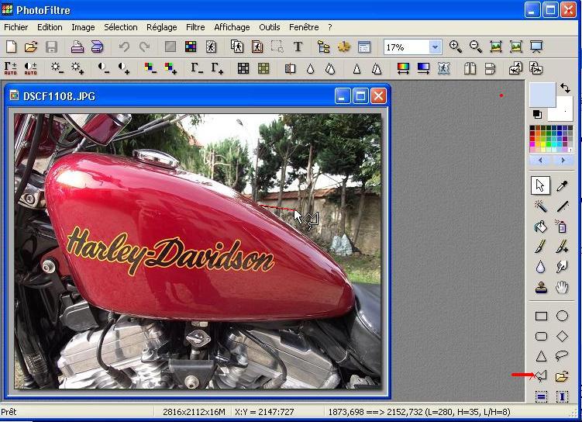Click the DSCF1108.JPG window title bar

[198, 96]
